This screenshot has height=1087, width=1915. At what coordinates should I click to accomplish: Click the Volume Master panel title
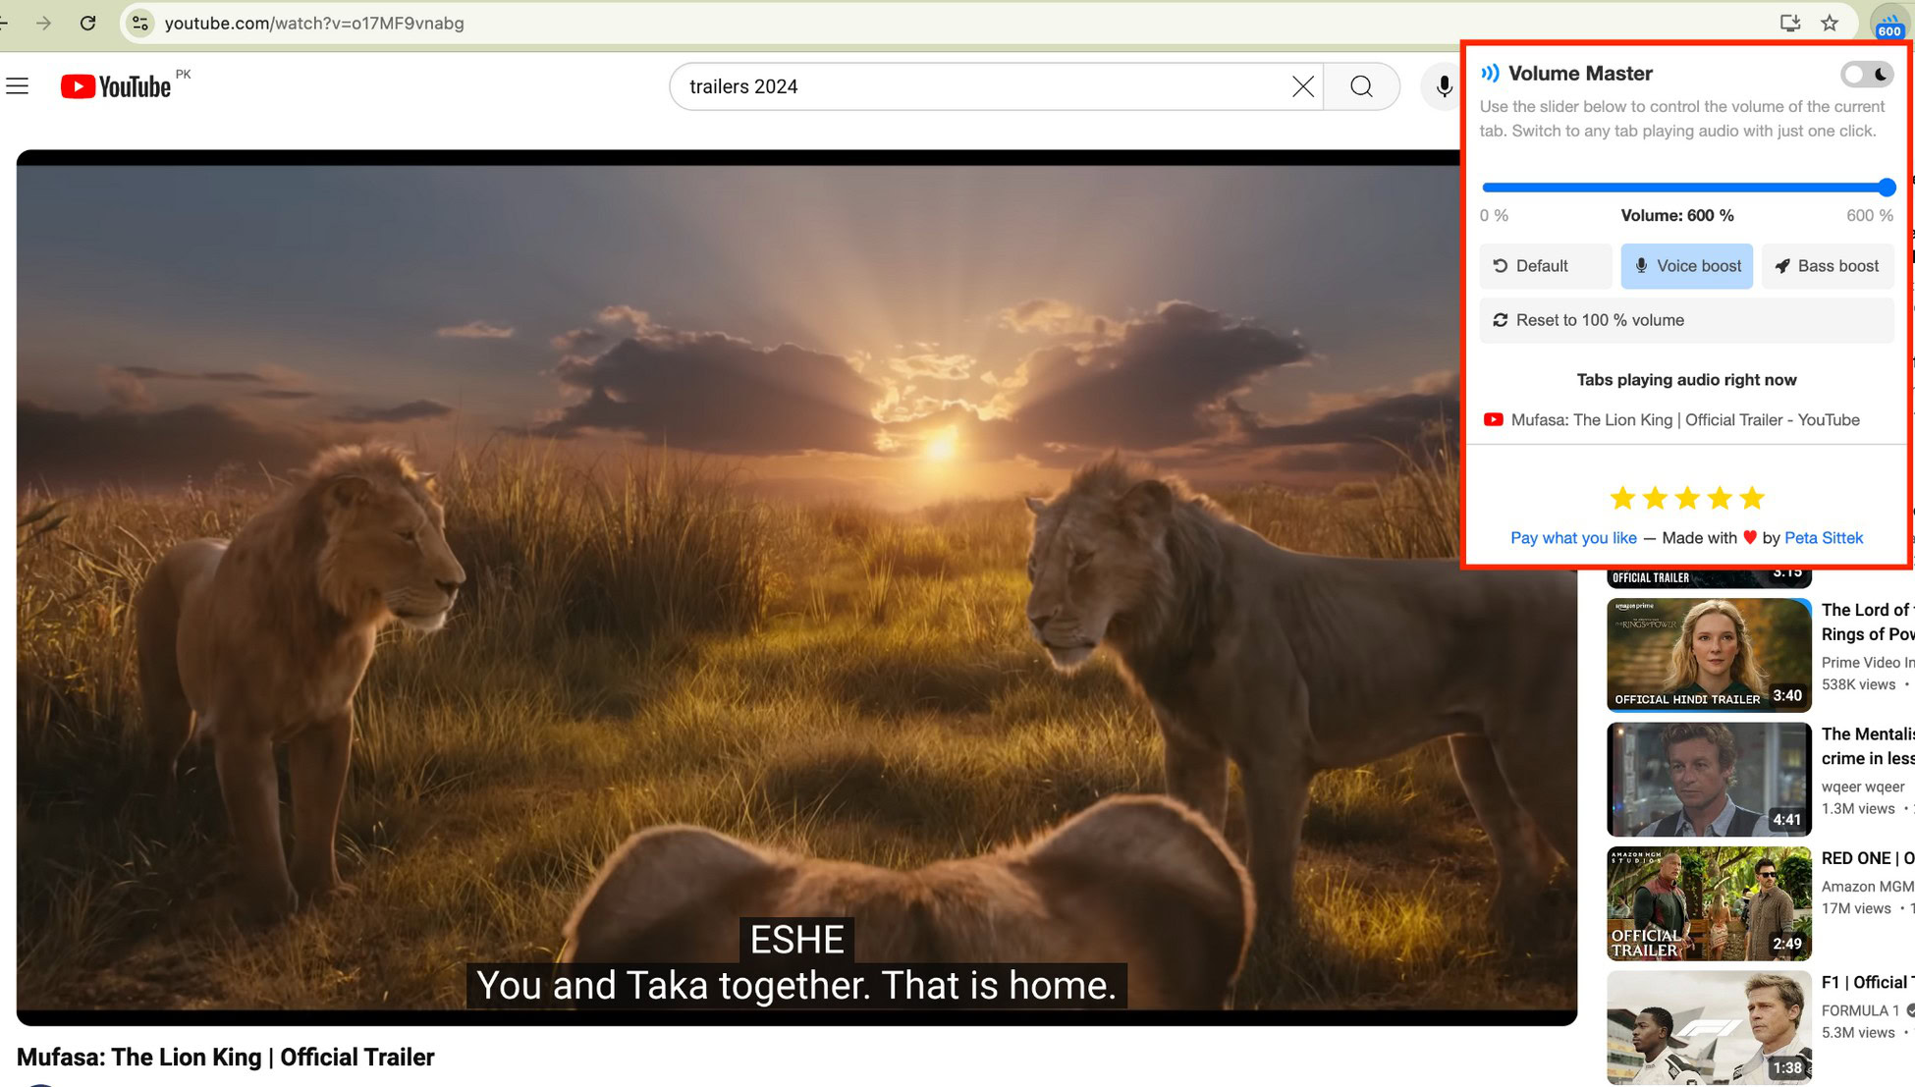pyautogui.click(x=1579, y=74)
